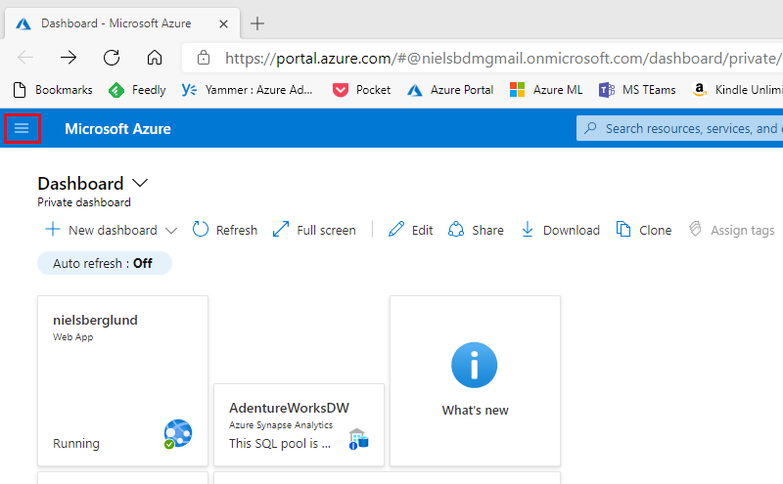Click the What's new info icon
Screen dimensions: 783x484
click(474, 366)
